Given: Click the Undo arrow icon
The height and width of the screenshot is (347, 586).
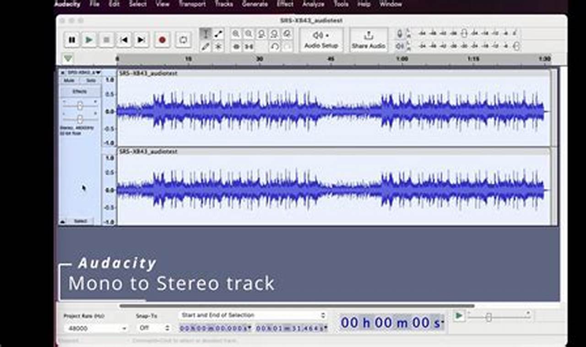Looking at the screenshot, I should click(x=274, y=46).
